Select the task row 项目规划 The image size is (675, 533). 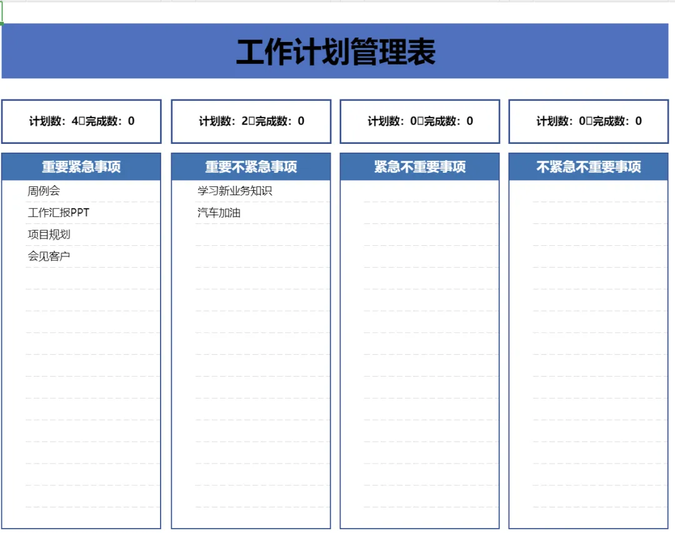tap(92, 235)
